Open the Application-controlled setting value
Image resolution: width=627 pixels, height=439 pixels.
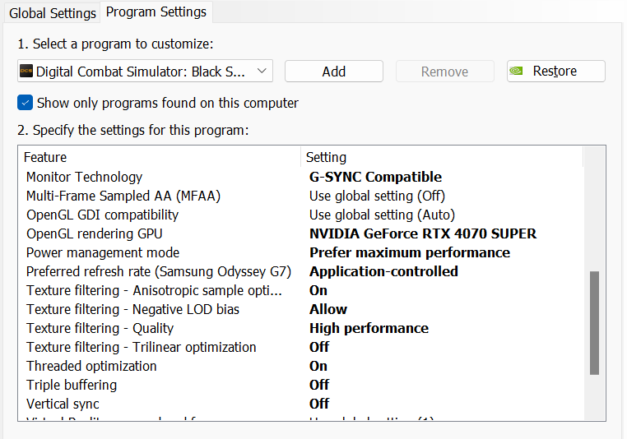click(383, 271)
